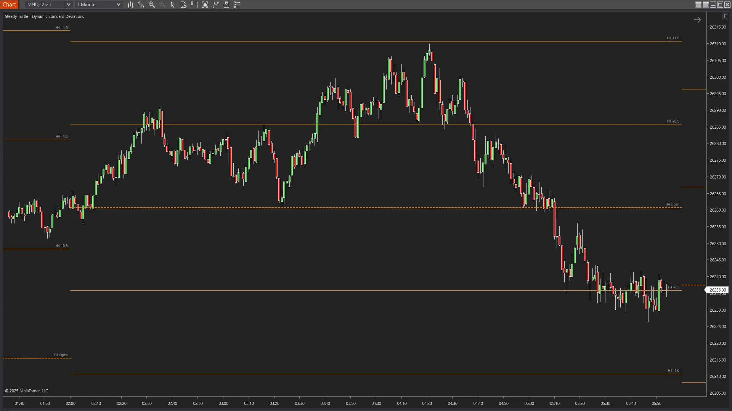Image resolution: width=732 pixels, height=411 pixels.
Task: Toggle the F button on price axis
Action: click(725, 16)
